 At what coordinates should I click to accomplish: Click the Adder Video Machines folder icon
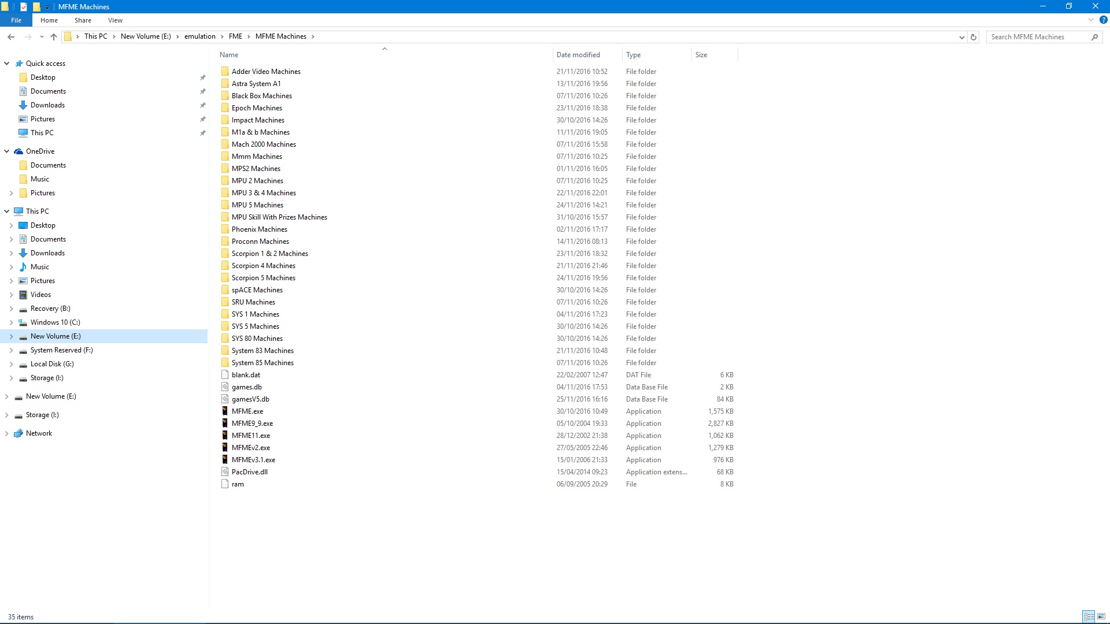pos(225,72)
